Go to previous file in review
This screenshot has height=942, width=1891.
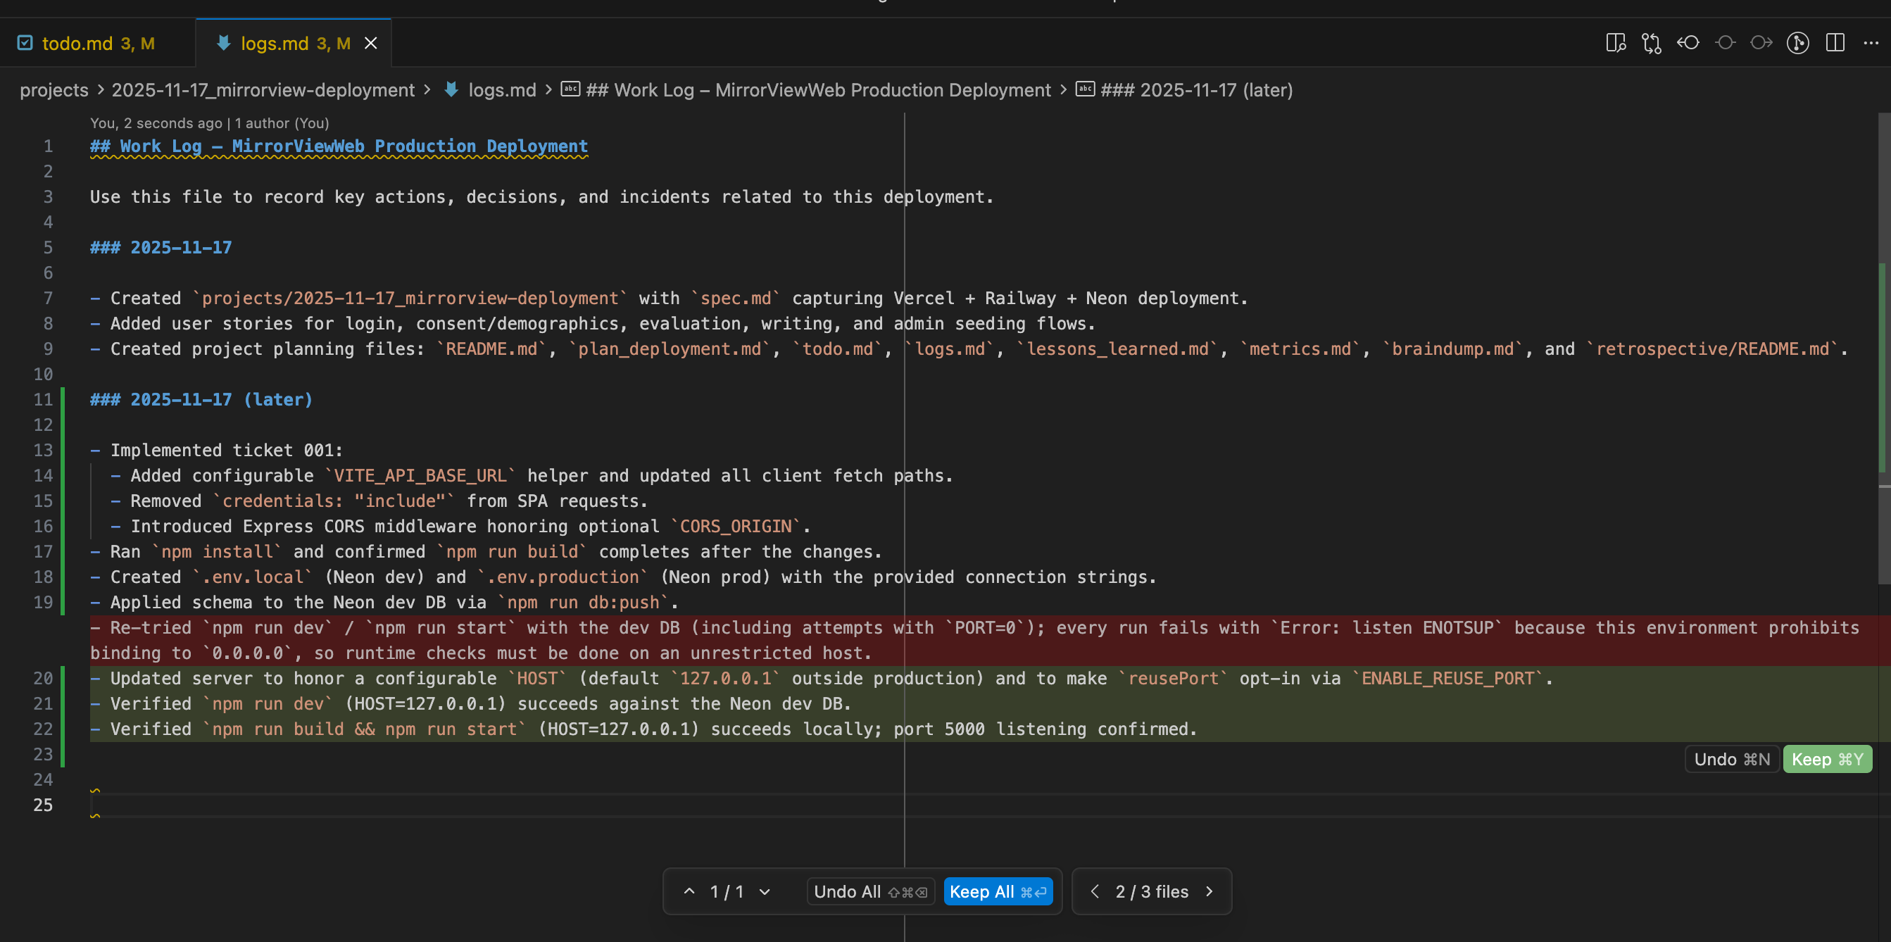click(1095, 891)
